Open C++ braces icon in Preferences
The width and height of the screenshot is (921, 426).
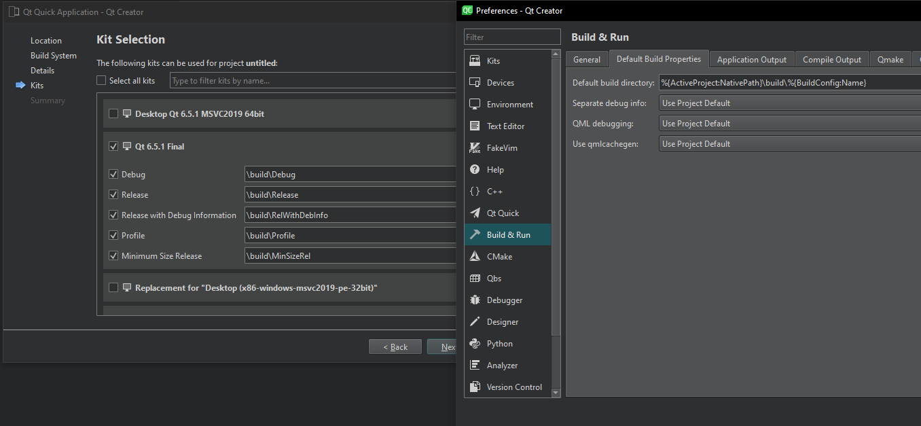pos(475,191)
